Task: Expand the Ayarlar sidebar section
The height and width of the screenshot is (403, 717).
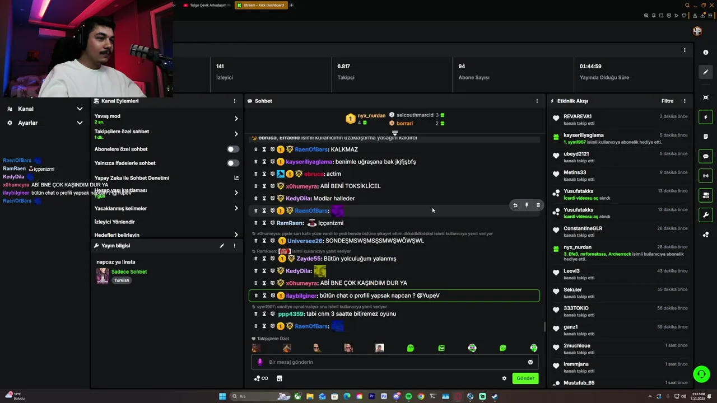Action: tap(80, 123)
